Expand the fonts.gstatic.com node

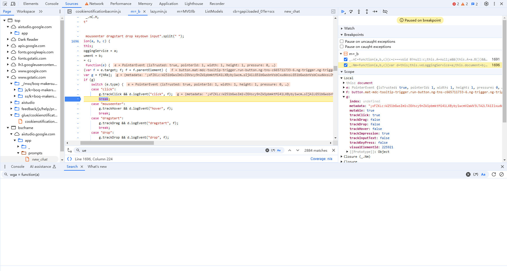(x=8, y=59)
